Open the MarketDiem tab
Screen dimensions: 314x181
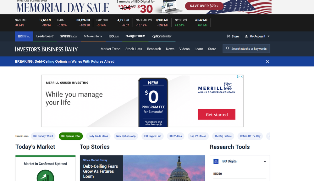[135, 36]
